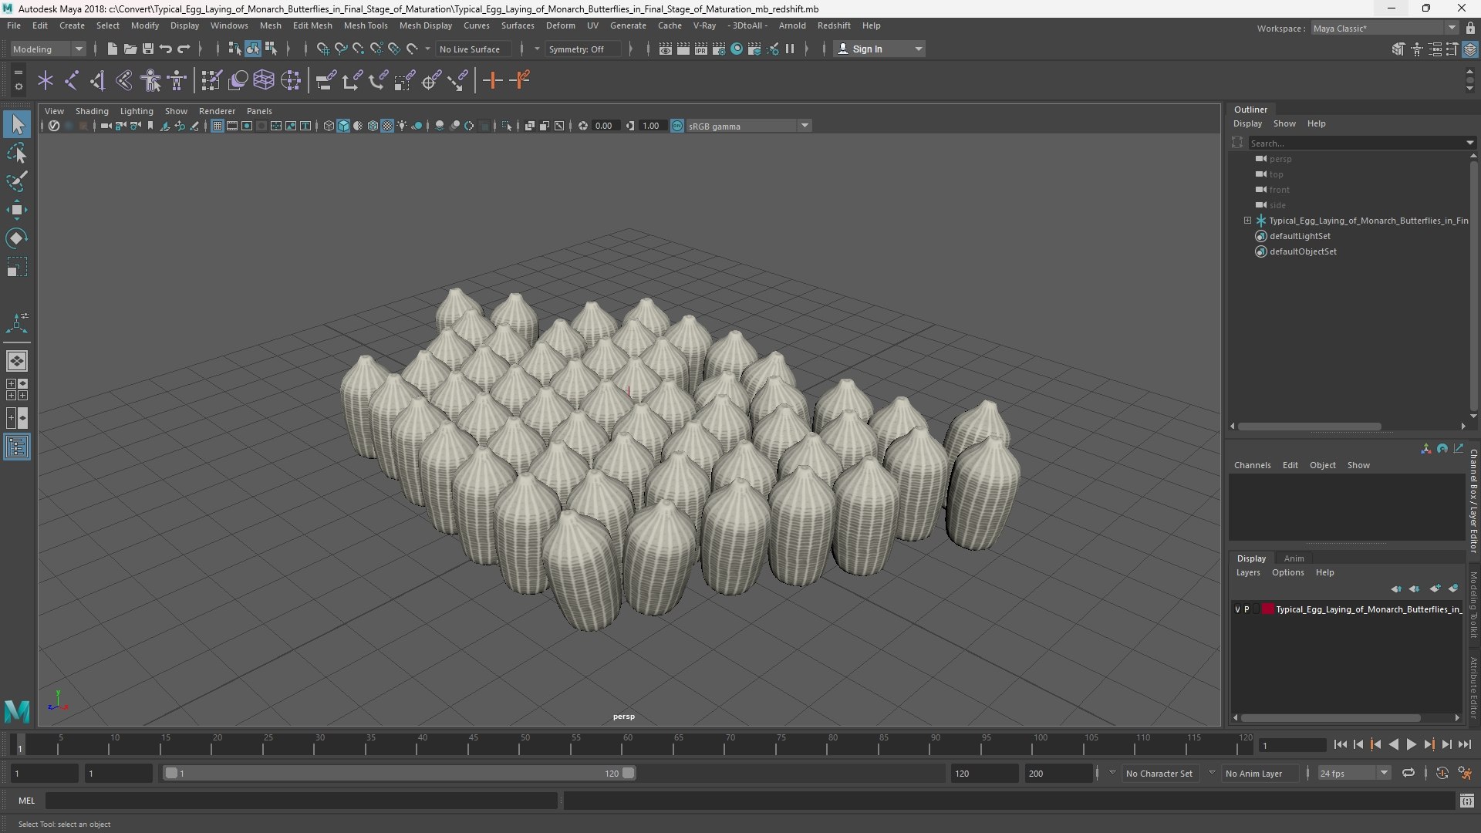Screen dimensions: 1481x833
Task: Go to the start of playback range
Action: [1340, 744]
